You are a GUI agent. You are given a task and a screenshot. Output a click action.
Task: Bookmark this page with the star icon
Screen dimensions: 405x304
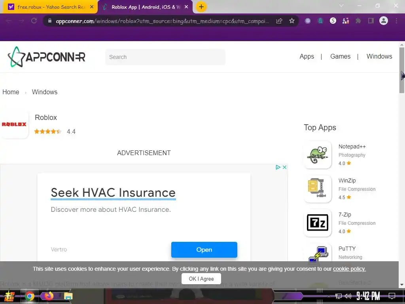click(292, 21)
